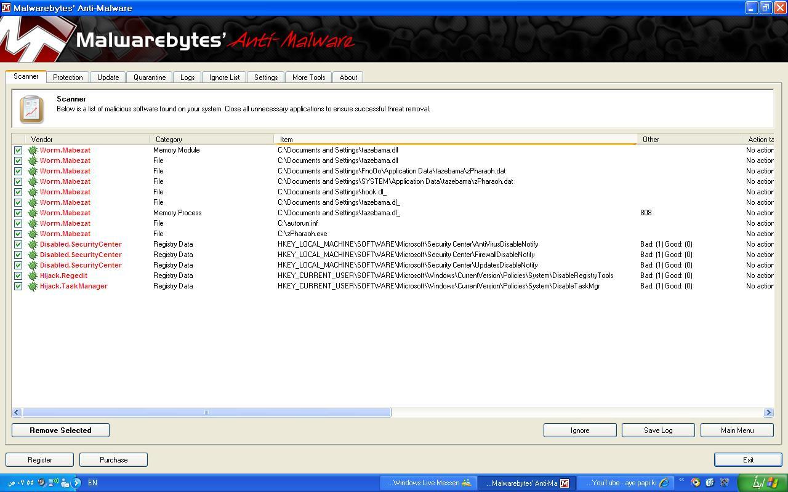Screen dimensions: 788x492
Task: Go to the Logs tab
Action: (x=187, y=77)
